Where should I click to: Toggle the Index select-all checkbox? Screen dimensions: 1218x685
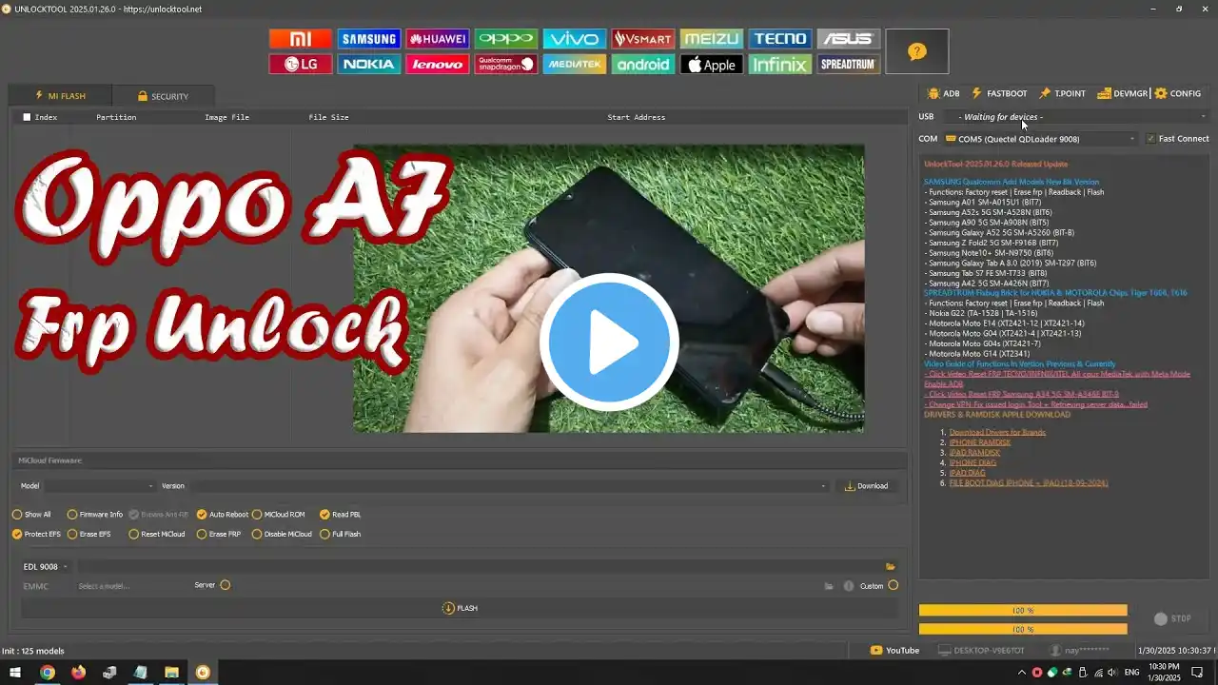click(x=27, y=117)
